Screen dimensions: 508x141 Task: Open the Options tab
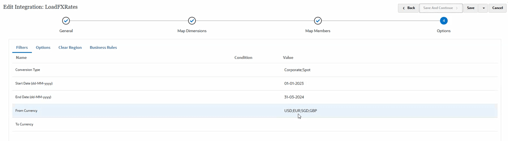coord(43,48)
